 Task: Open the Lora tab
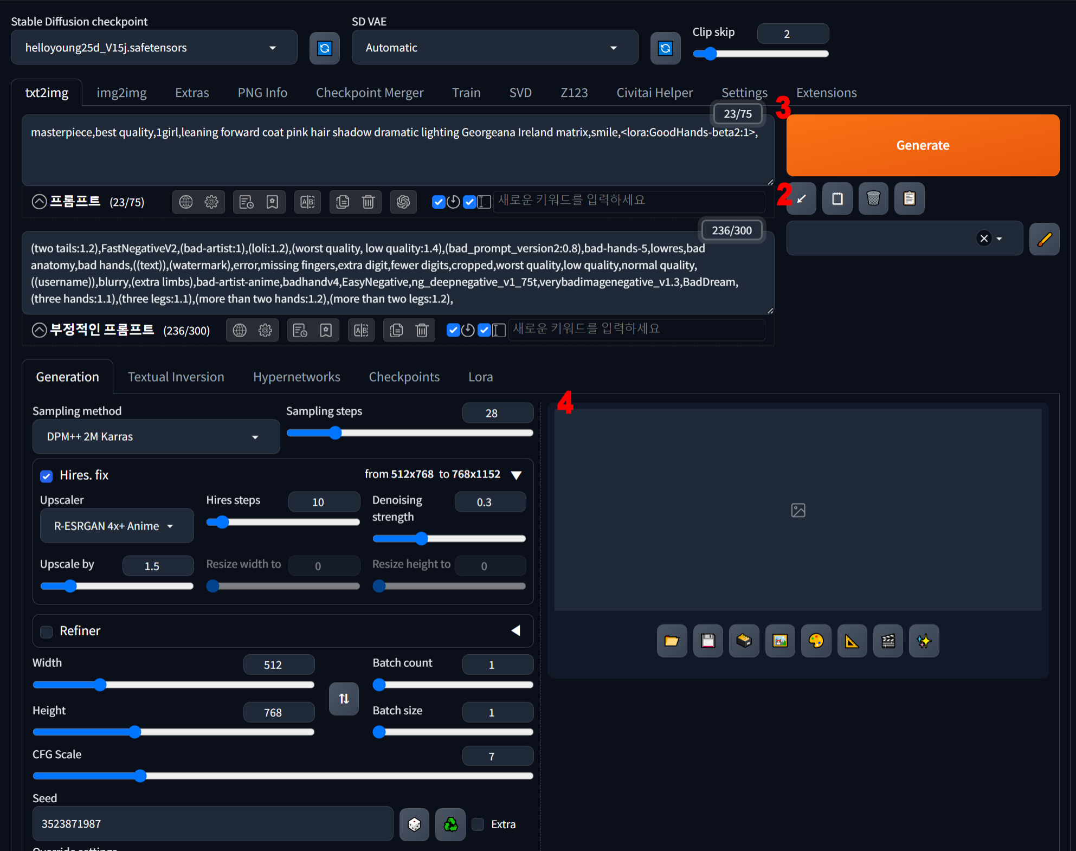pos(480,377)
